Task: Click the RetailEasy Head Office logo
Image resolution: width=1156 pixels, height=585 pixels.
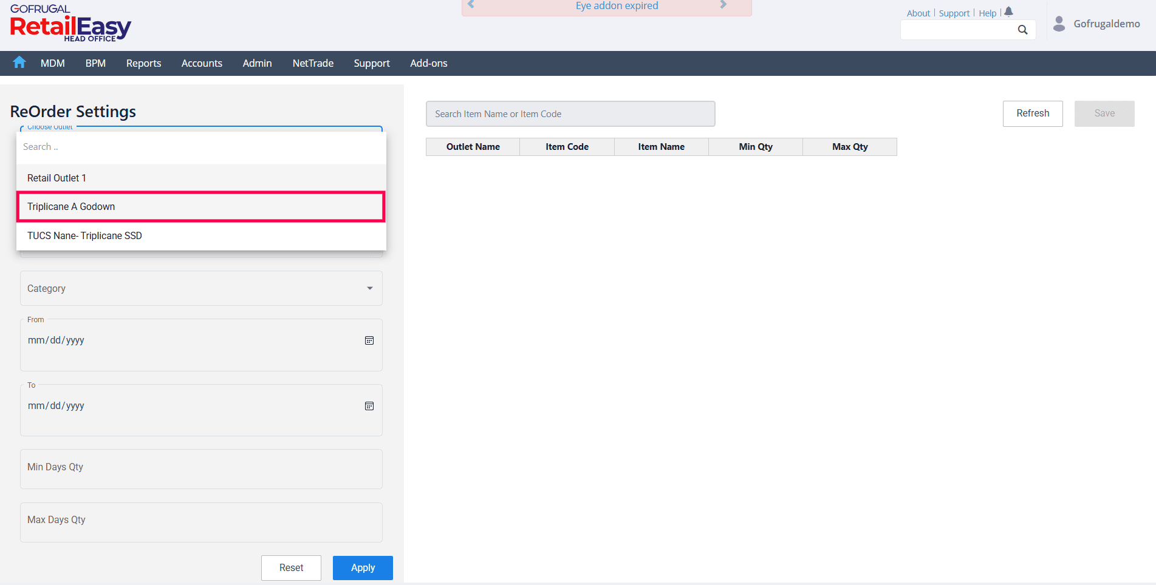Action: click(70, 24)
